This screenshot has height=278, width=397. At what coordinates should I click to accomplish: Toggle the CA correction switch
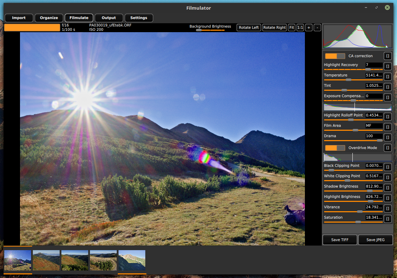tap(335, 56)
